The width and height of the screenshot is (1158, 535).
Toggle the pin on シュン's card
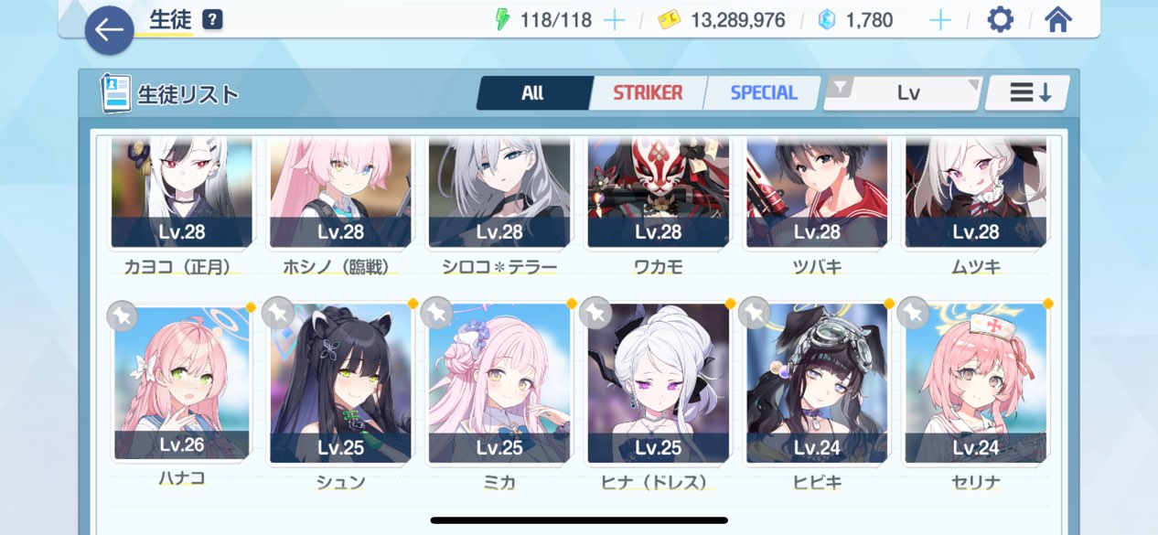pyautogui.click(x=278, y=313)
